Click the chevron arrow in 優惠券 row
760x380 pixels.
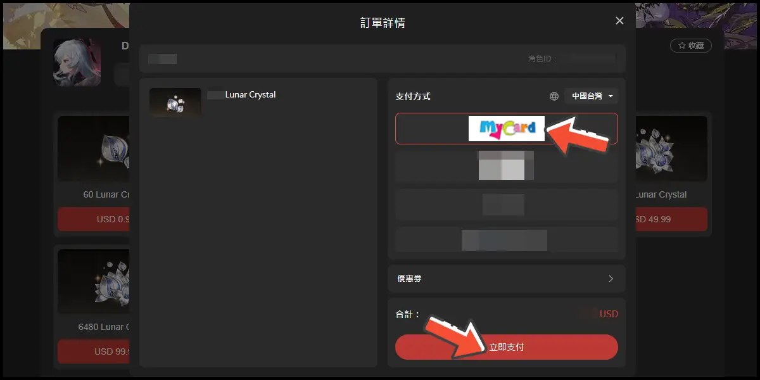611,279
